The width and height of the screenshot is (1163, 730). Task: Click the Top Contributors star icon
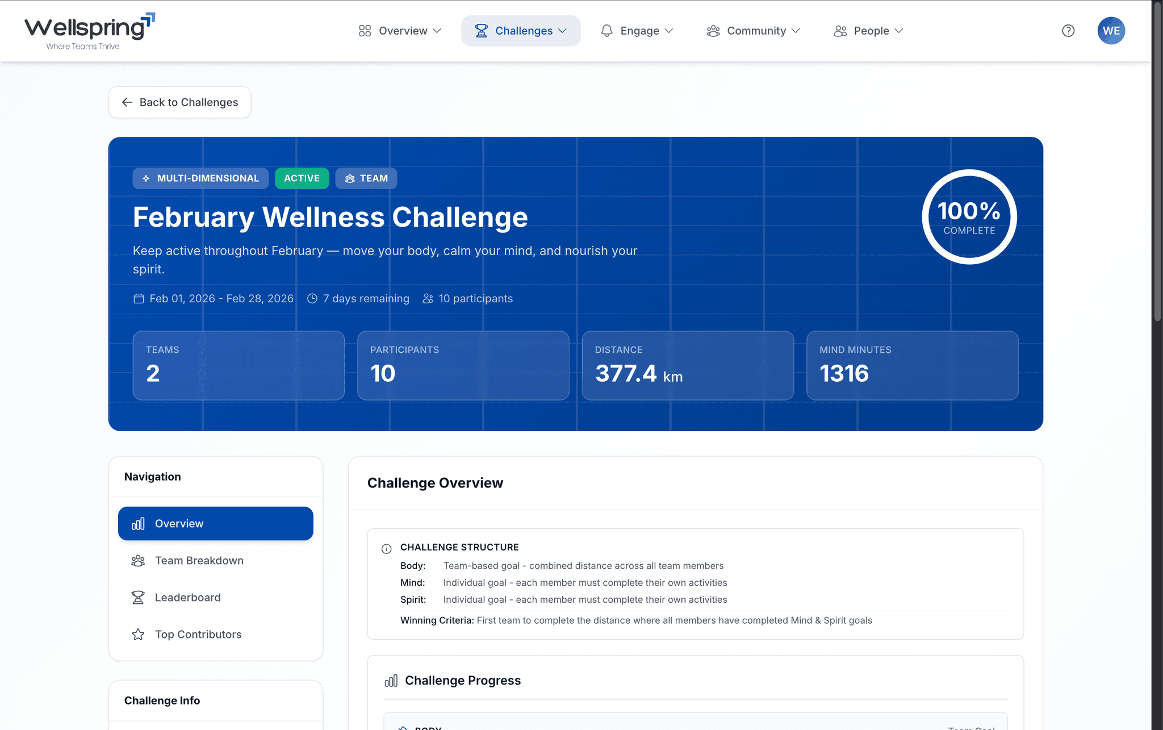(x=137, y=634)
